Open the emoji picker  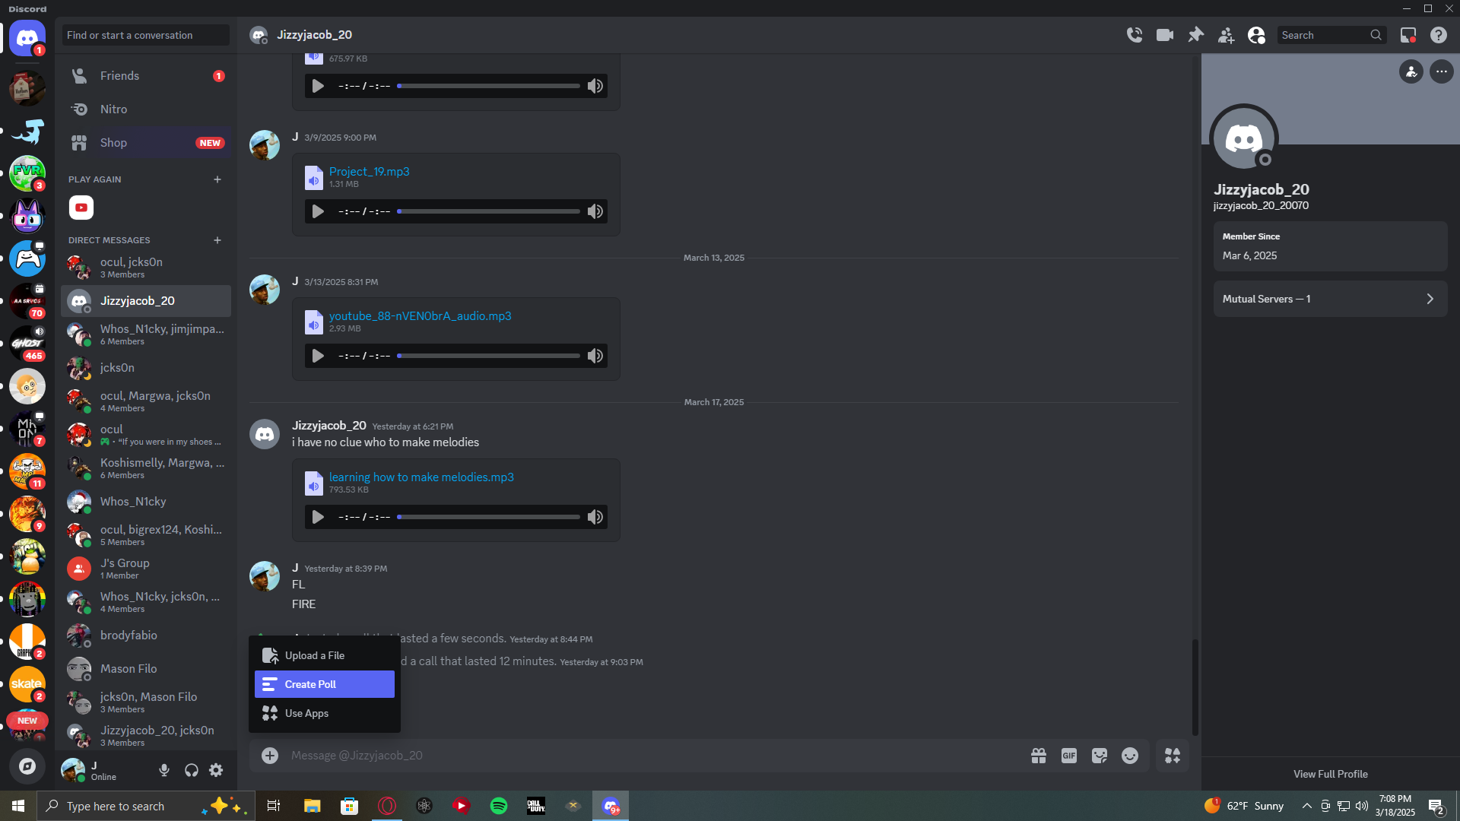pos(1130,756)
